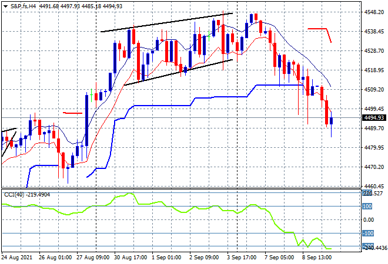388x264 pixels.
Task: Click the OHLC values 4491.68 4497.93 4485.18 4494.93
Action: coord(81,6)
